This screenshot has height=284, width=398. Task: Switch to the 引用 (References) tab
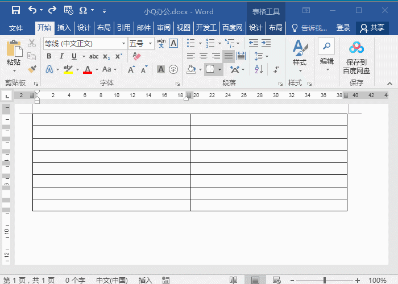(123, 28)
